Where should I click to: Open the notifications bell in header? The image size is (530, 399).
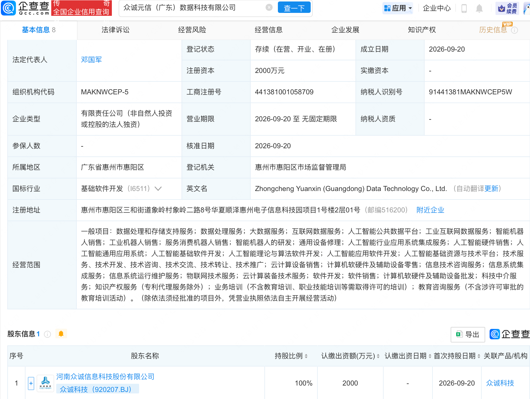(x=479, y=8)
